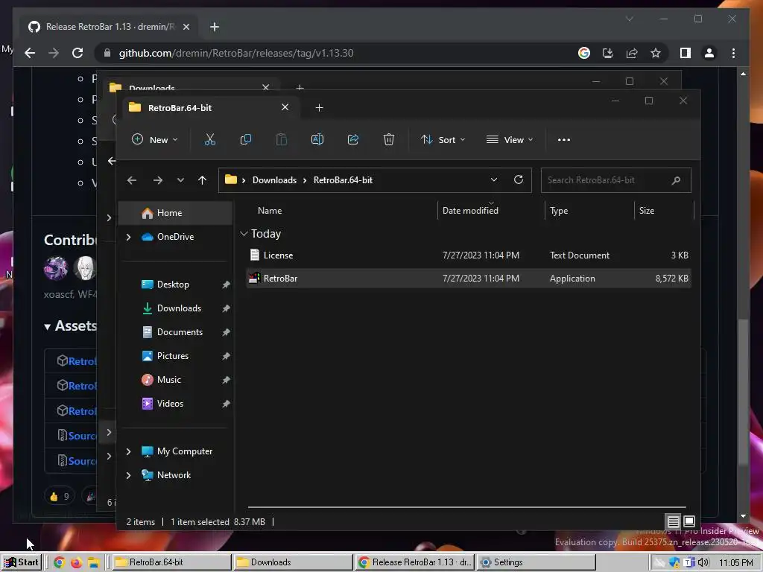Open the Sort dropdown menu
Screen dimensions: 763x572
(443, 139)
